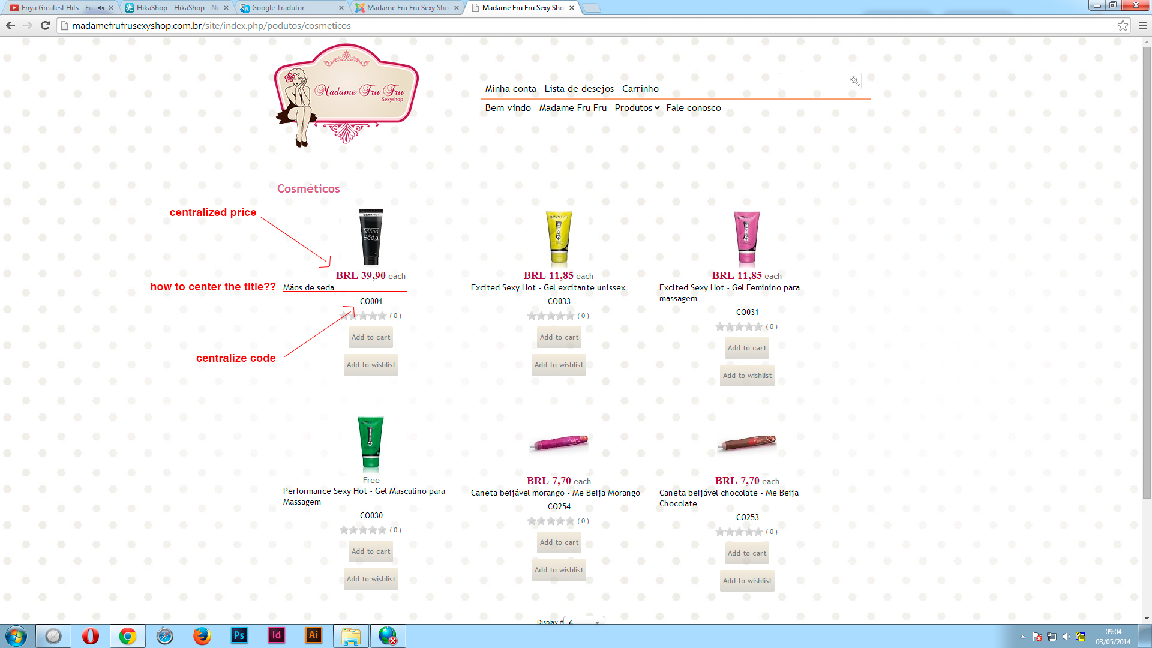Screen dimensions: 1152x648
Task: Open Chrome menu hamburger icon
Action: coord(1142,25)
